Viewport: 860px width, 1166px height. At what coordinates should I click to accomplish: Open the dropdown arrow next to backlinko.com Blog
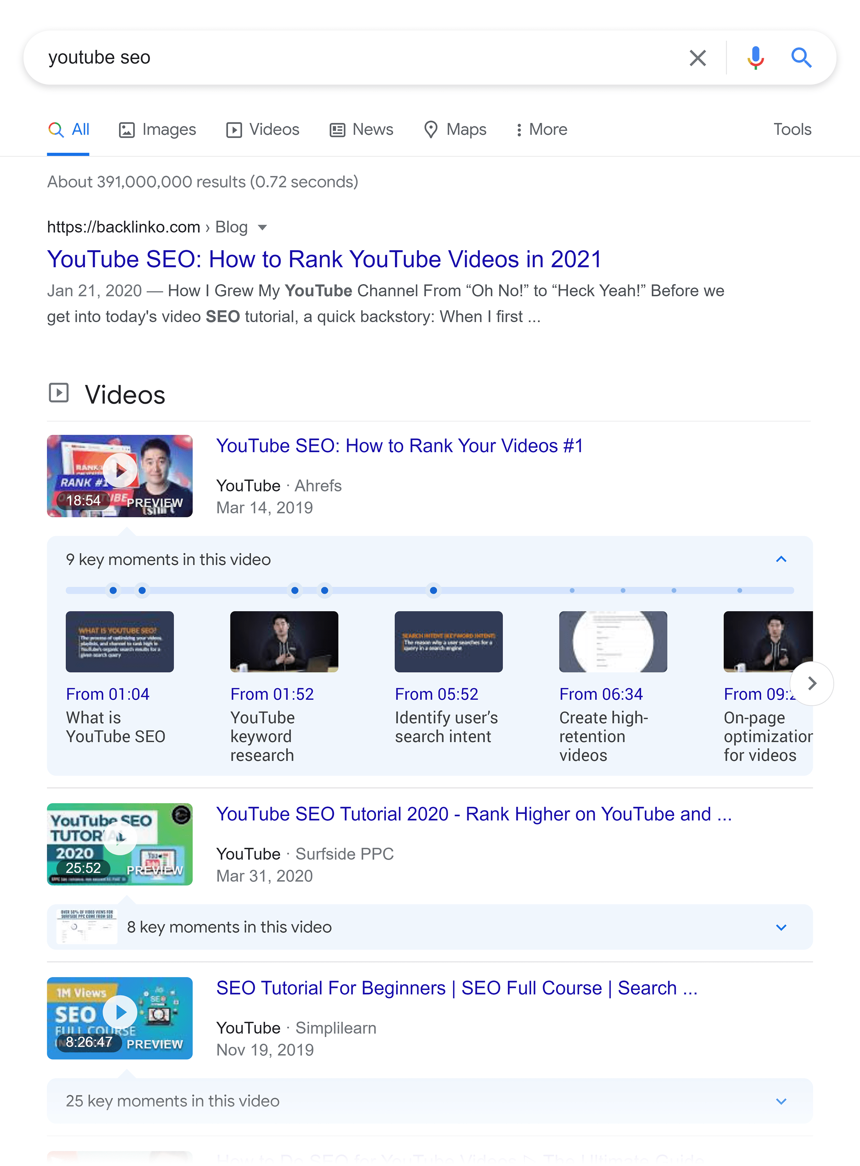tap(262, 227)
